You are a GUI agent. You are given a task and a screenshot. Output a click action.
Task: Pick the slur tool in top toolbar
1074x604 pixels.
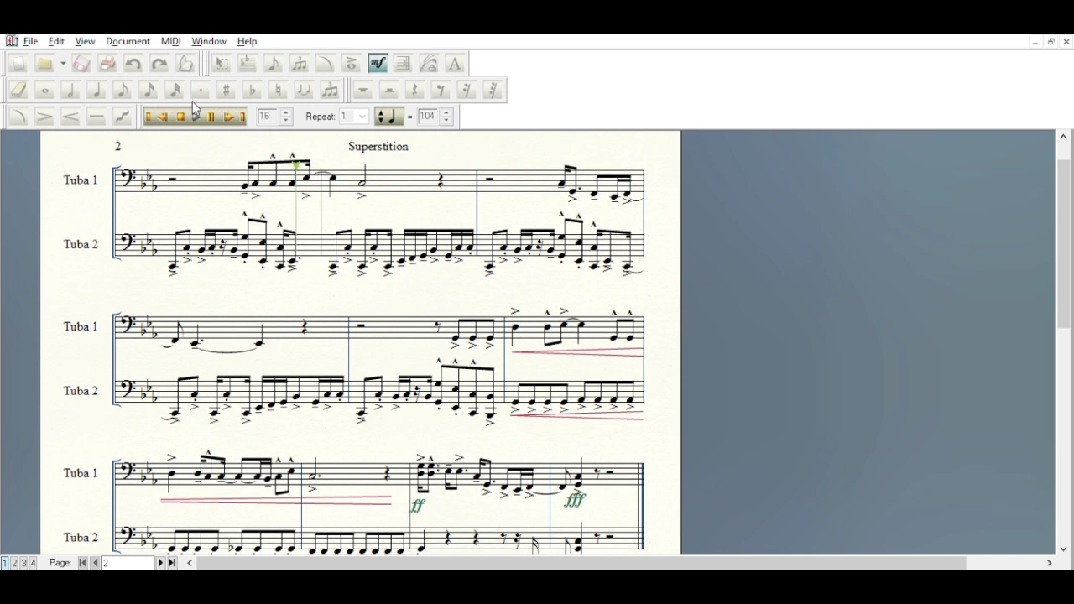[x=326, y=64]
